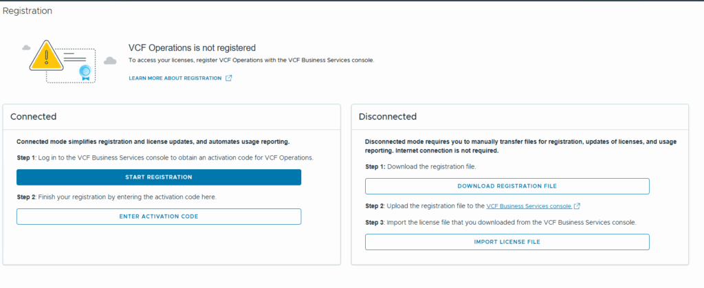Click external link icon after console link

[x=577, y=206]
